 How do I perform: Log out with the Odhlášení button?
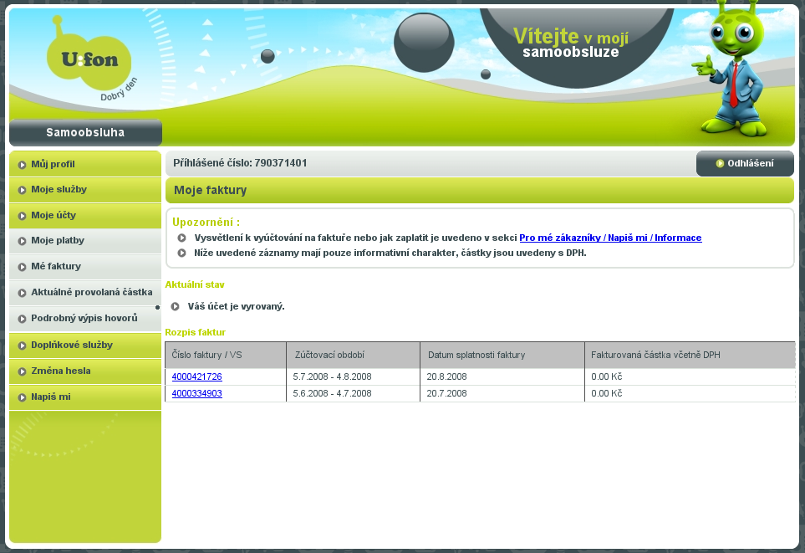[745, 163]
